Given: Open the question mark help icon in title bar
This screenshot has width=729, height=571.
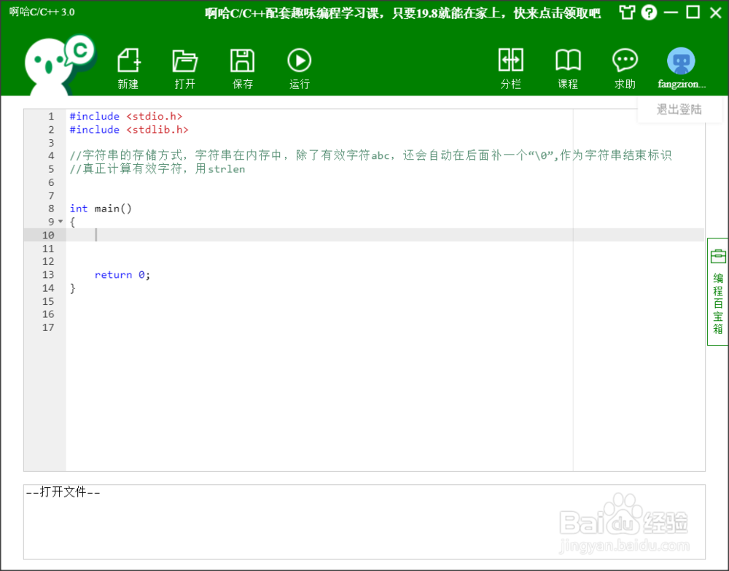Looking at the screenshot, I should coord(649,12).
